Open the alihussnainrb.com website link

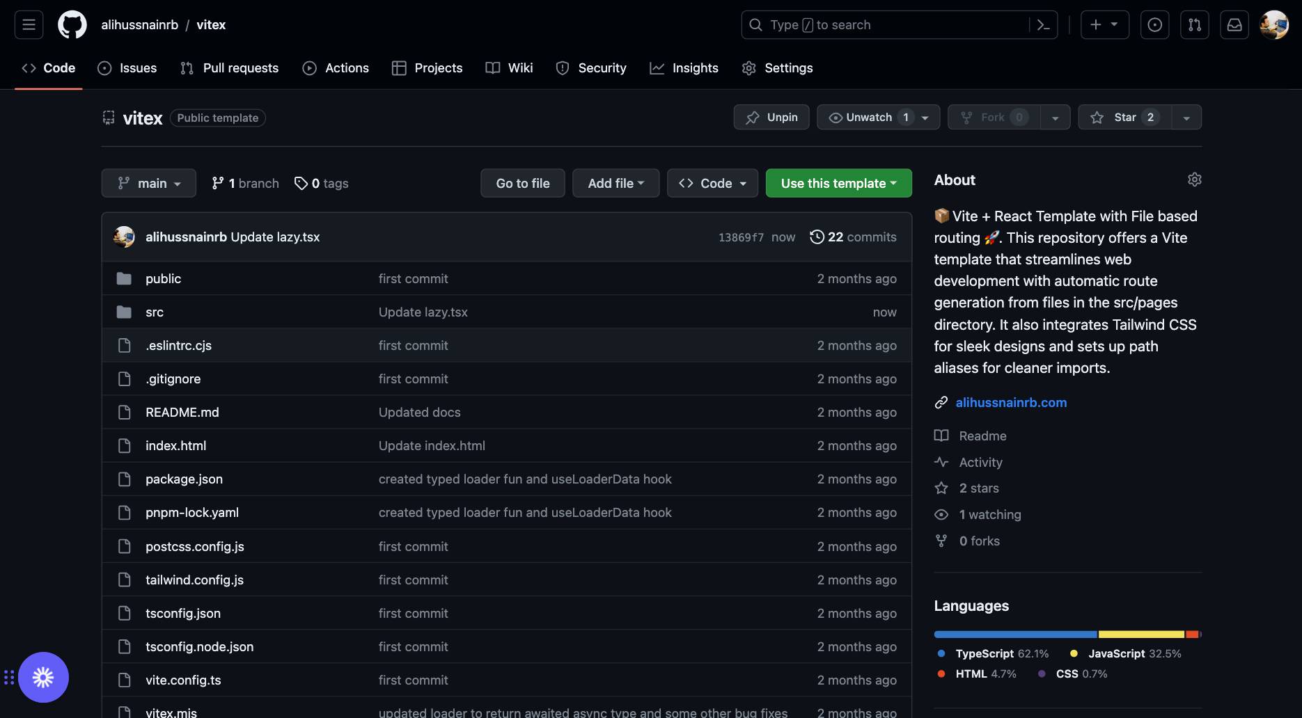click(x=1011, y=402)
